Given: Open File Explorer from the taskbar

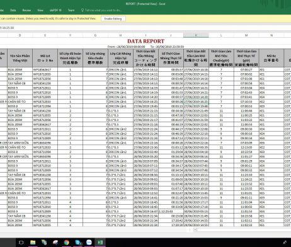Looking at the screenshot, I should 33,243.
